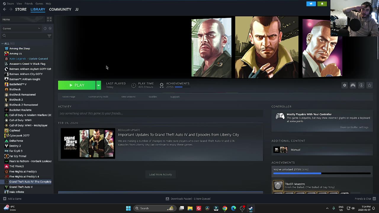Screen dimensions: 379x213
Task: Open the GTA IV update news thumbnail
Action: click(x=88, y=143)
